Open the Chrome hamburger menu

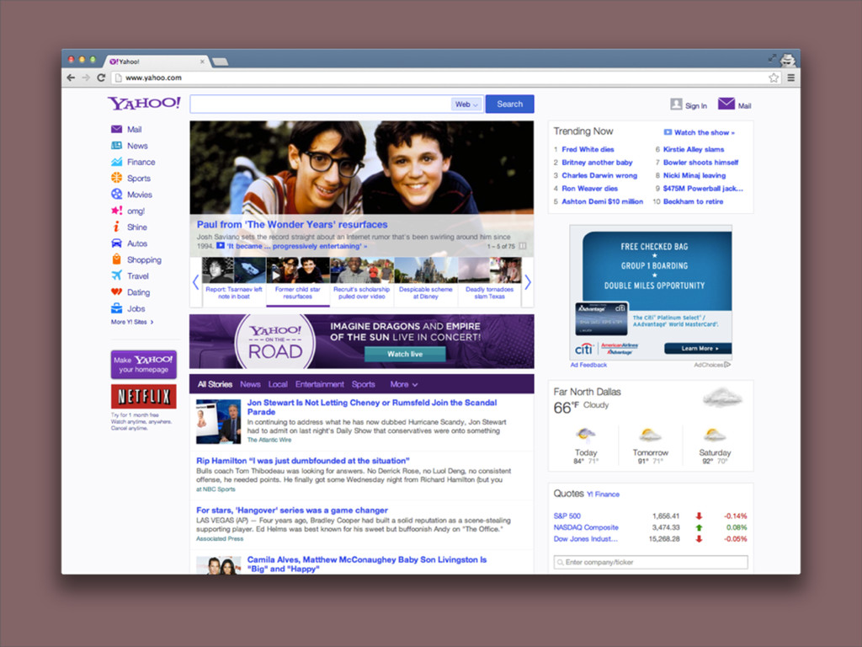[791, 78]
